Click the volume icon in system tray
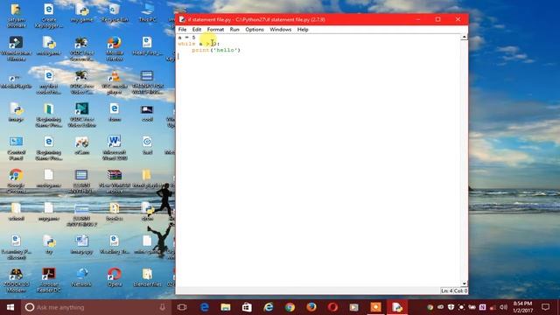560x315 pixels. 504,307
